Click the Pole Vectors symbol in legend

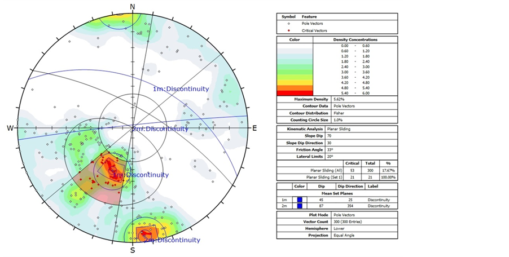pyautogui.click(x=288, y=24)
